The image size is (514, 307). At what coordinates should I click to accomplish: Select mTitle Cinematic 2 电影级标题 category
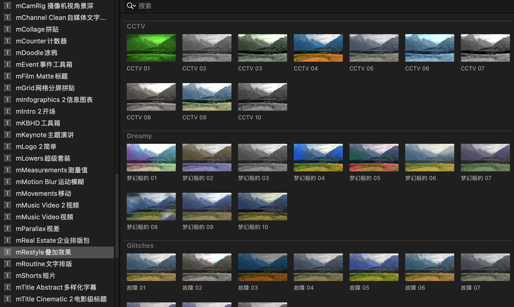[57, 299]
